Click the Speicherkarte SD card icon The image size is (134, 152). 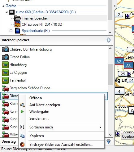(18, 31)
